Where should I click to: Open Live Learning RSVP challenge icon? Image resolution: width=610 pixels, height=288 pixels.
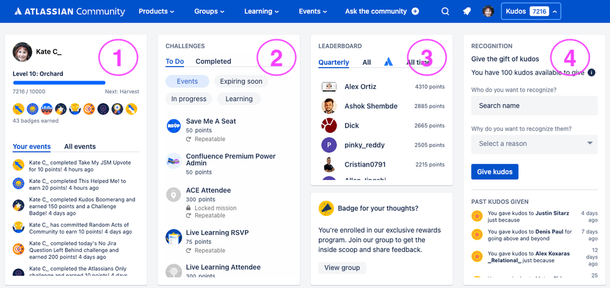pos(173,237)
